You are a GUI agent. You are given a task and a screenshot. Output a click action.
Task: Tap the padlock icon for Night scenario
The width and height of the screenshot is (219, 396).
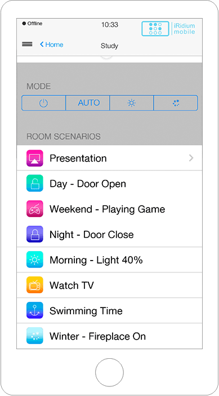pyautogui.click(x=35, y=234)
